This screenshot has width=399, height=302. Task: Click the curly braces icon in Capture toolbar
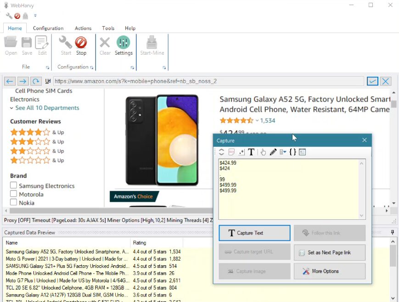tap(292, 152)
